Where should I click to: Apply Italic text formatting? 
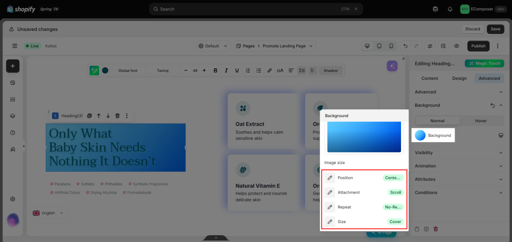[226, 70]
